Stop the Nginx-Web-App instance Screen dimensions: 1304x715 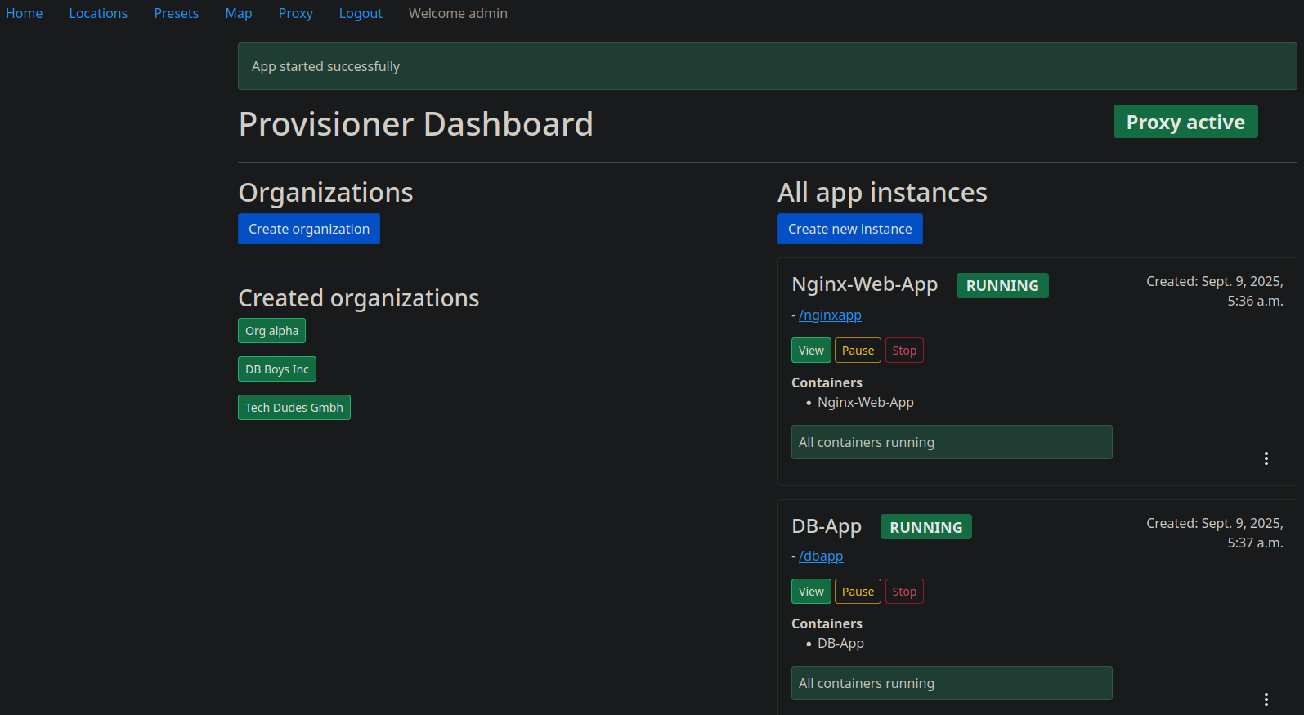click(x=904, y=351)
